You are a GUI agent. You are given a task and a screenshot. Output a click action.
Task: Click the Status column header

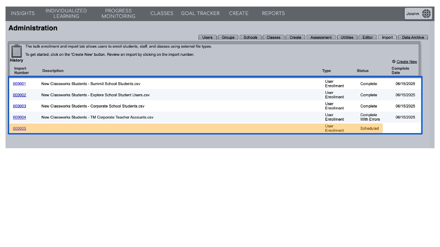click(x=363, y=70)
